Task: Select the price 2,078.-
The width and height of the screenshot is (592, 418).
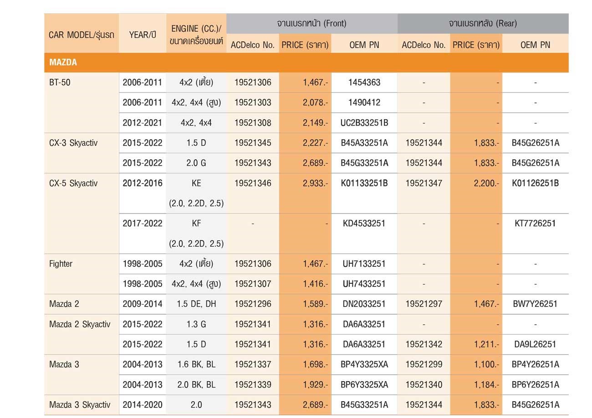Action: click(315, 102)
